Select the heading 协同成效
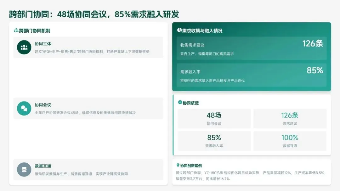The height and width of the screenshot is (191, 340). [191, 103]
